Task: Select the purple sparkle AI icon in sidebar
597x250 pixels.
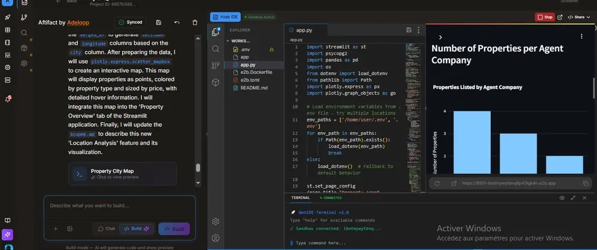Action: pos(7,235)
